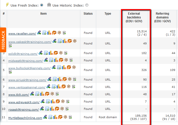Click the External backlinks column header
This screenshot has width=178, height=125.
pos(134,17)
